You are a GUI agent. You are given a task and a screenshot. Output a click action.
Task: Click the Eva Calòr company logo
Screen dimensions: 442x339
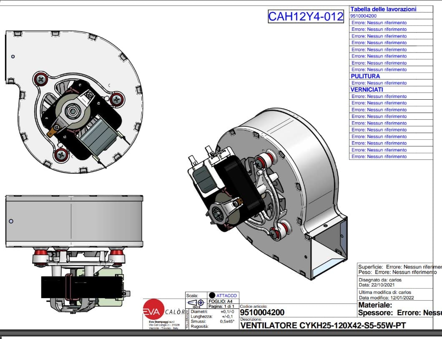tap(163, 310)
